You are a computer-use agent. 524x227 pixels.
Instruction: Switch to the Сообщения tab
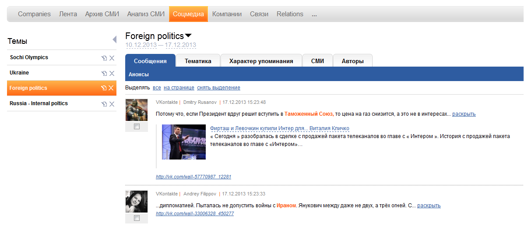coord(151,61)
